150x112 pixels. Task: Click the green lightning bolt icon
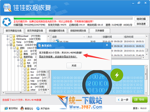click(x=117, y=75)
